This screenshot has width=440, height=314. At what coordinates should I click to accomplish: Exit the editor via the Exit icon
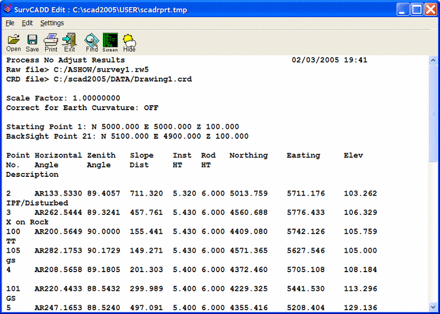(x=69, y=43)
